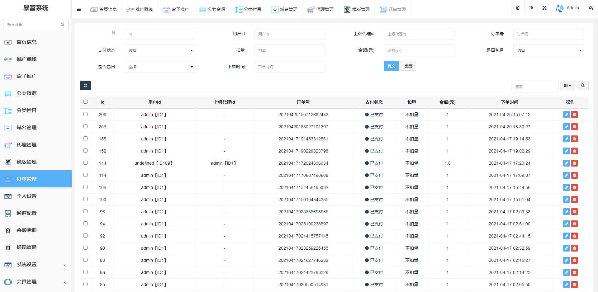Image resolution: width=598 pixels, height=292 pixels.
Task: Open the settings gear at top right
Action: [x=591, y=8]
